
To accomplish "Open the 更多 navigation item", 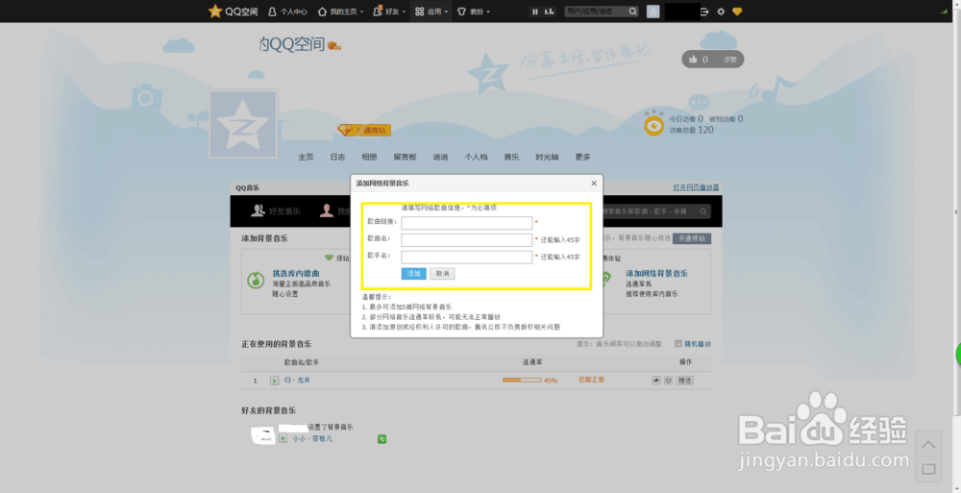I will click(x=582, y=157).
